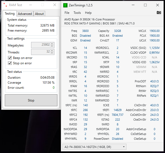Click the Duration value 0:04:05:08
Viewport: 165px width, 153px height.
(47, 78)
